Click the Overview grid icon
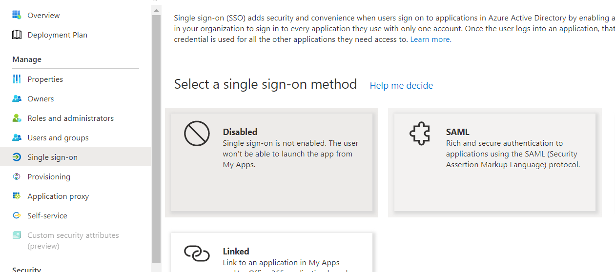 tap(17, 15)
